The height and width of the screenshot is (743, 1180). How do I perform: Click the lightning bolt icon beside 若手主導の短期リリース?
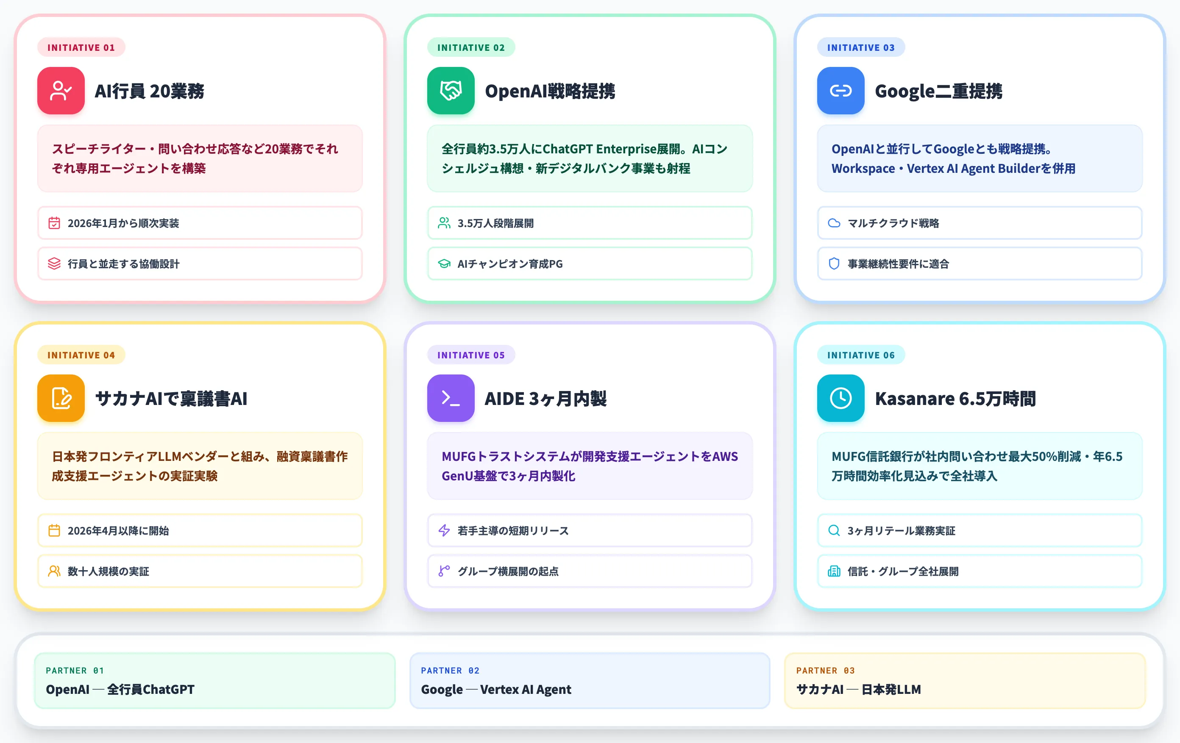coord(445,530)
